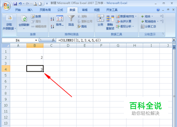
Task: Create new workbook from quick access toolbar
Action: [x=40, y=4]
